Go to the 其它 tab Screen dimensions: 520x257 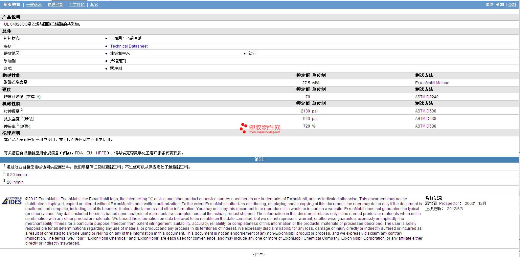pyautogui.click(x=94, y=5)
